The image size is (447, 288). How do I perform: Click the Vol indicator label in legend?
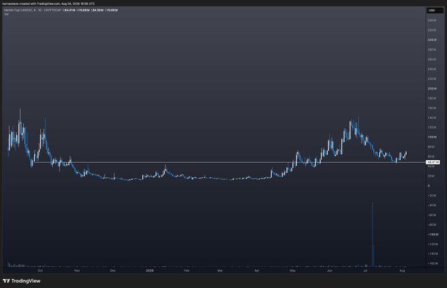[x=7, y=14]
